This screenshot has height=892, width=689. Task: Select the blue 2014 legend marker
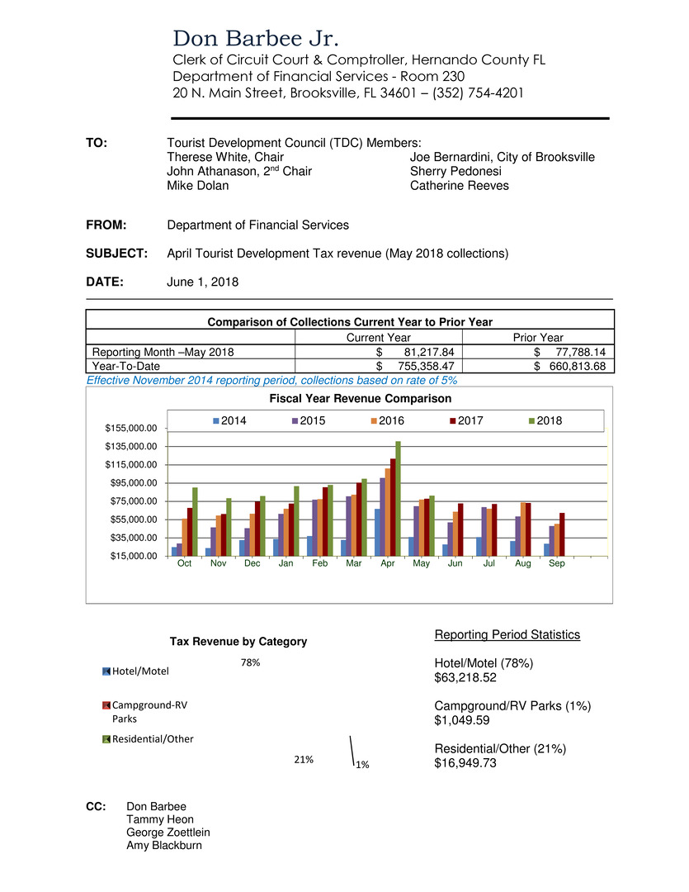(215, 420)
